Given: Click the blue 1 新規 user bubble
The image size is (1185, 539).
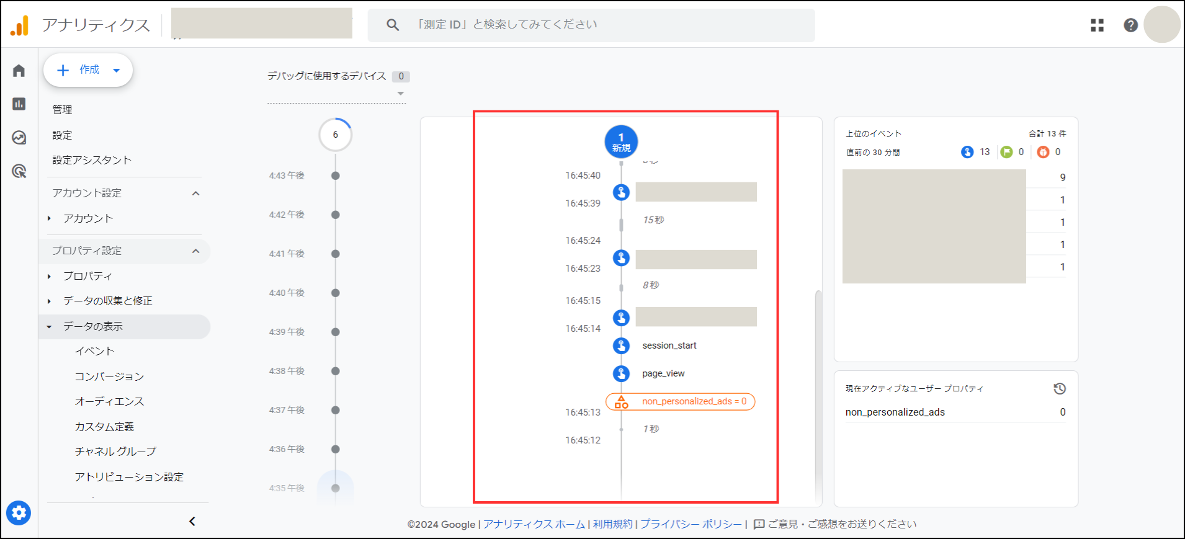Looking at the screenshot, I should [x=621, y=142].
